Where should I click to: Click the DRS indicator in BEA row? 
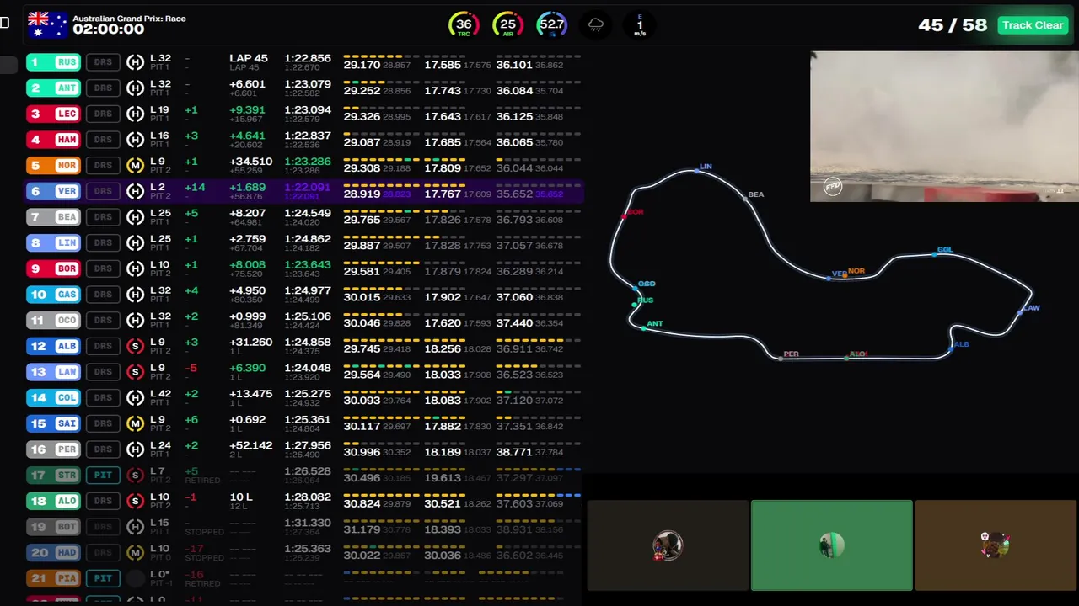pyautogui.click(x=103, y=217)
